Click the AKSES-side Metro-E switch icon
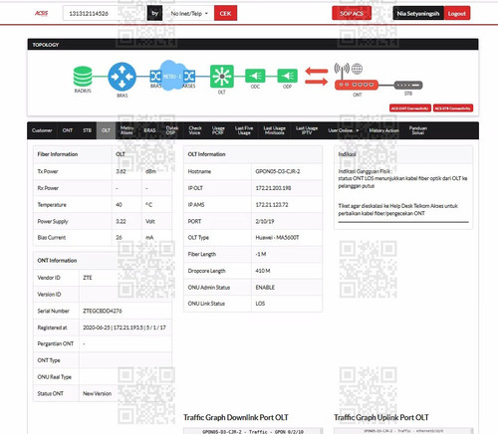This screenshot has height=434, width=498. tap(189, 77)
